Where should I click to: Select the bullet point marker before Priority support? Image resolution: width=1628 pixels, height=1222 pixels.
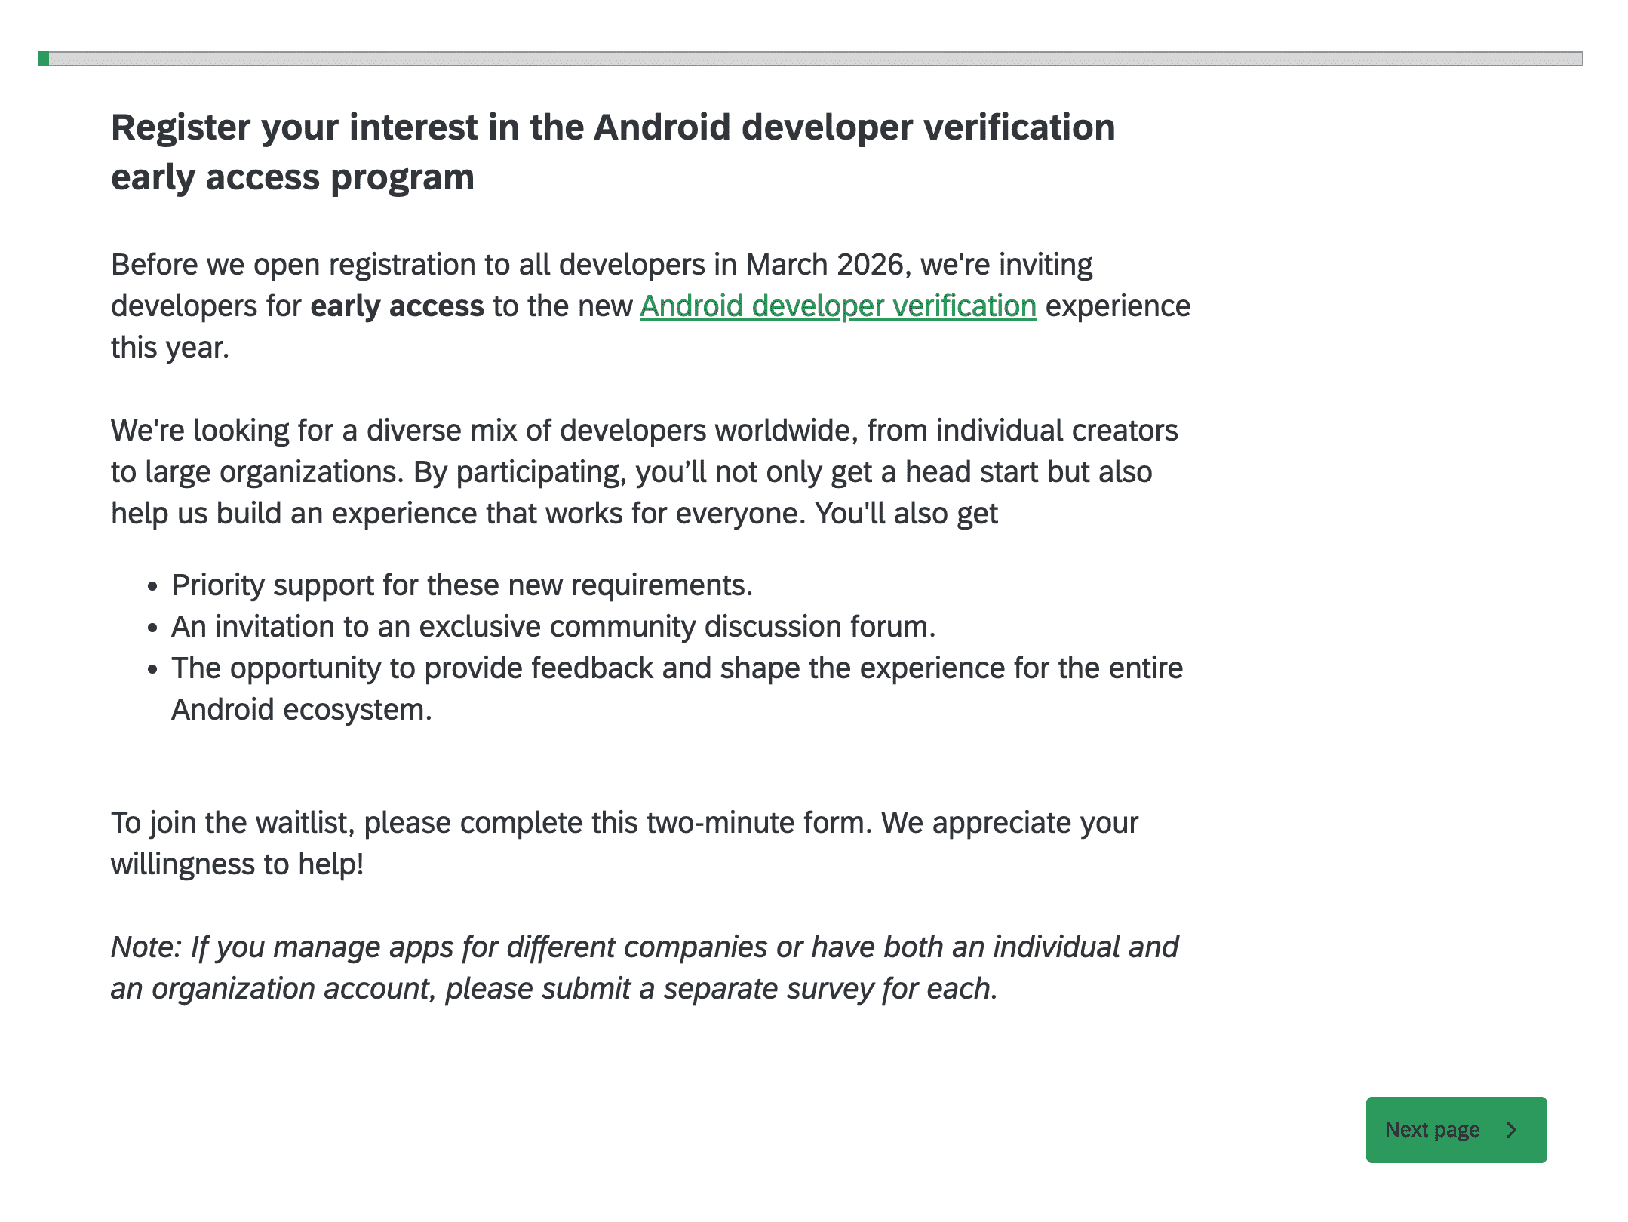click(153, 585)
